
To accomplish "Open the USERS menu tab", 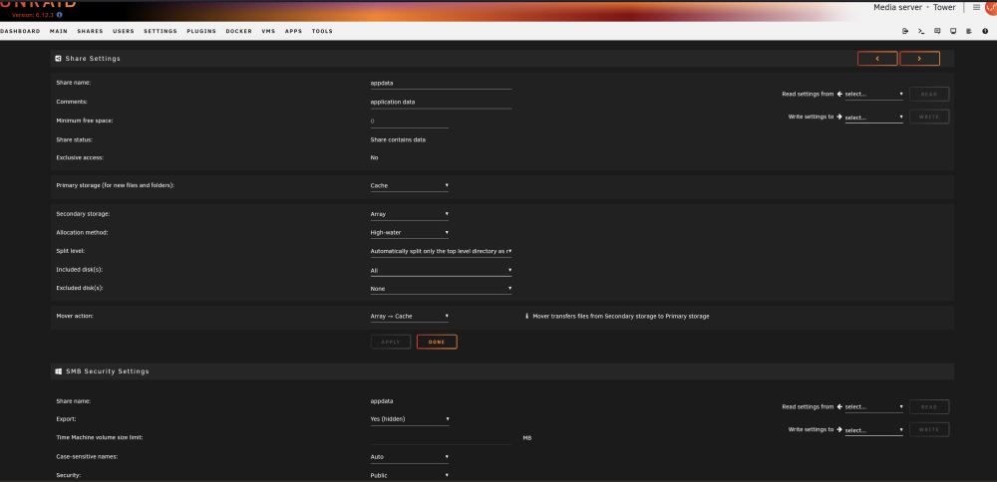I will 124,31.
